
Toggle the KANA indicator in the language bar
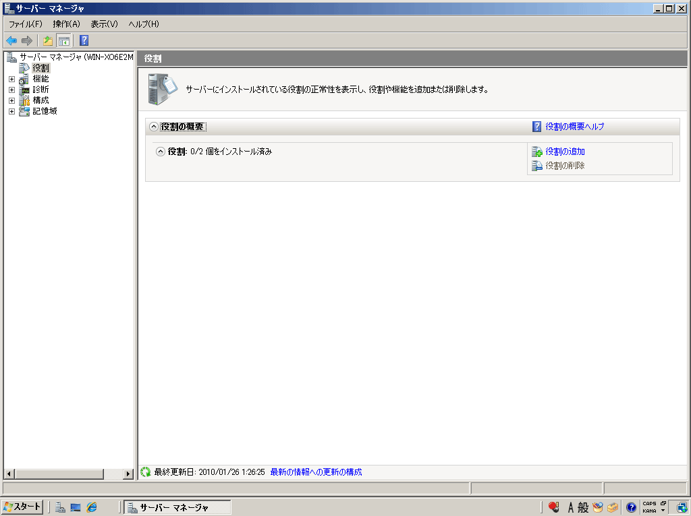tap(649, 511)
